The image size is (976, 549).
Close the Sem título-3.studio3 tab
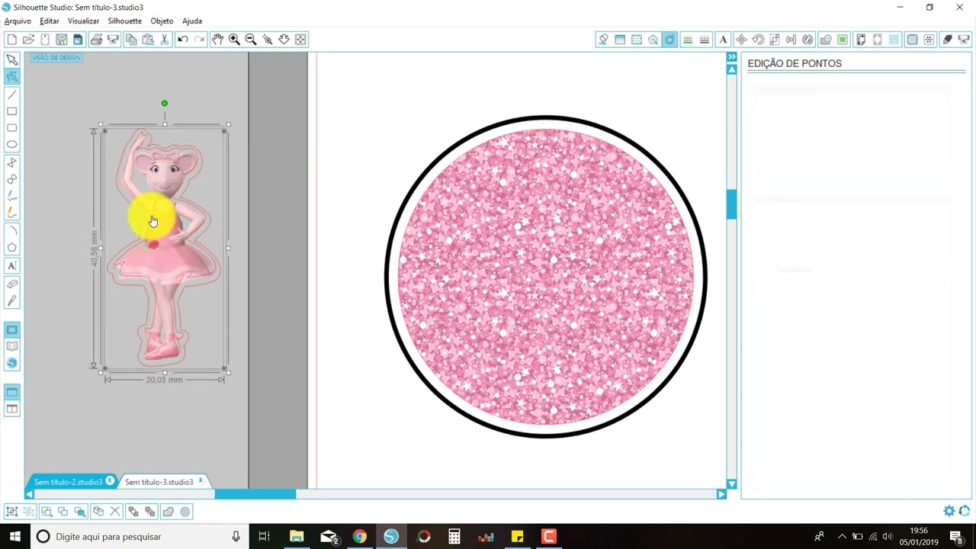pos(201,481)
